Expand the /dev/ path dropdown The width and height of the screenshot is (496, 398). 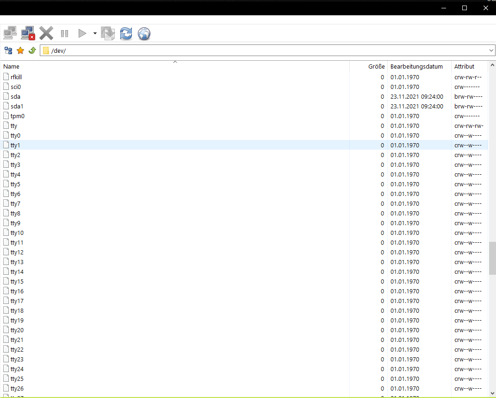(491, 51)
